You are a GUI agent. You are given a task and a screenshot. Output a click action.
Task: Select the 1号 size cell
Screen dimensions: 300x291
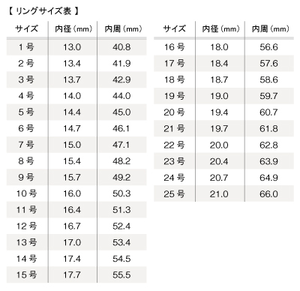[x=26, y=47]
